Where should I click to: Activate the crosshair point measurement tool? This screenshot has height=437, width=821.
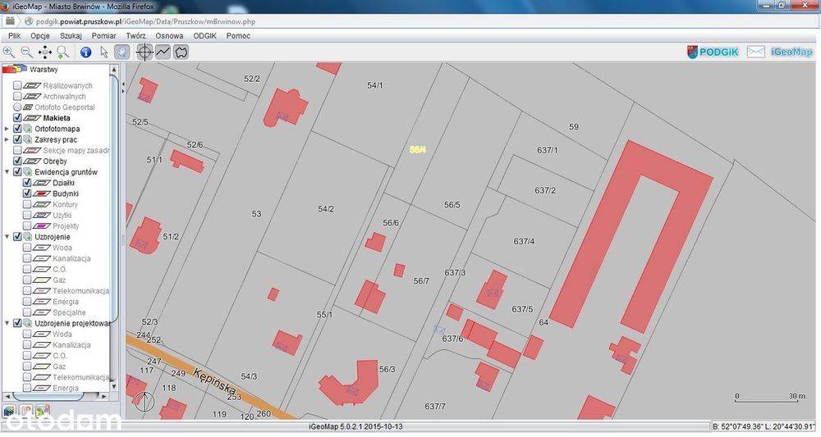click(144, 52)
